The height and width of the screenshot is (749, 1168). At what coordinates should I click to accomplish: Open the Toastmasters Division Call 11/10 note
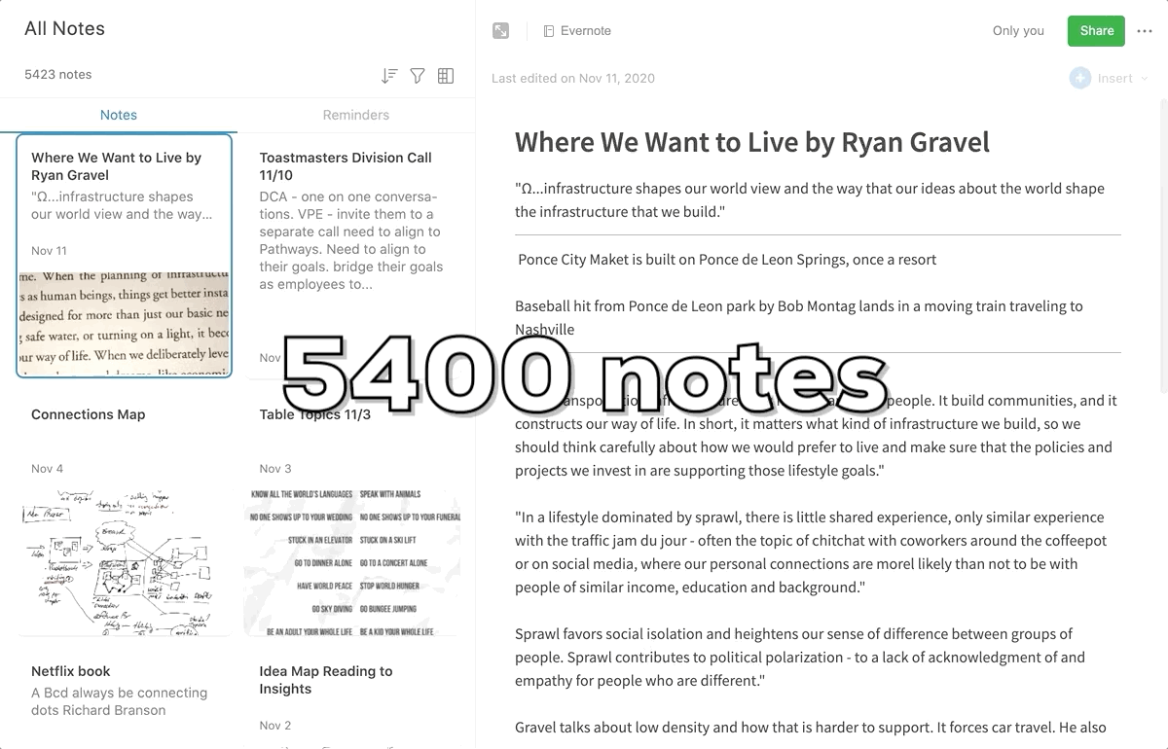tap(352, 256)
